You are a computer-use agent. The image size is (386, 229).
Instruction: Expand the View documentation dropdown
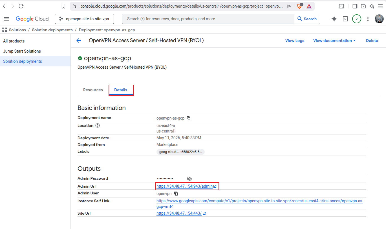click(x=334, y=41)
